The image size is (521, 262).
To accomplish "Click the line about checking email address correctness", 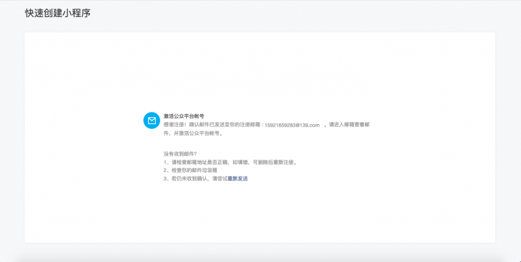I will coord(230,162).
